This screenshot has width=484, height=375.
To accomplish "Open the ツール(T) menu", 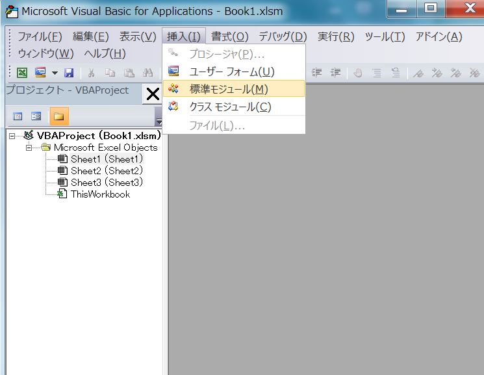I will point(385,37).
